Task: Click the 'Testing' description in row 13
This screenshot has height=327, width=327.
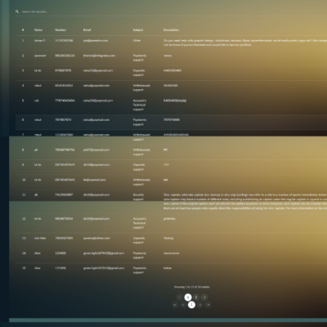Action: point(168,238)
